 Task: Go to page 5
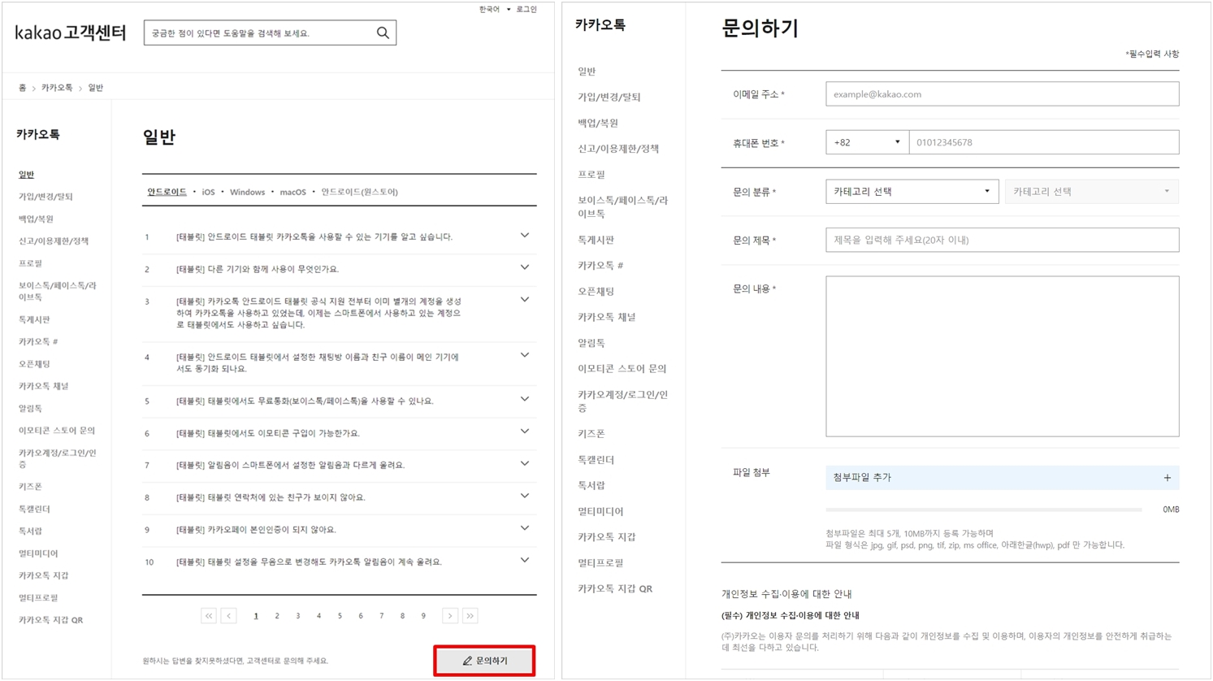(x=340, y=616)
